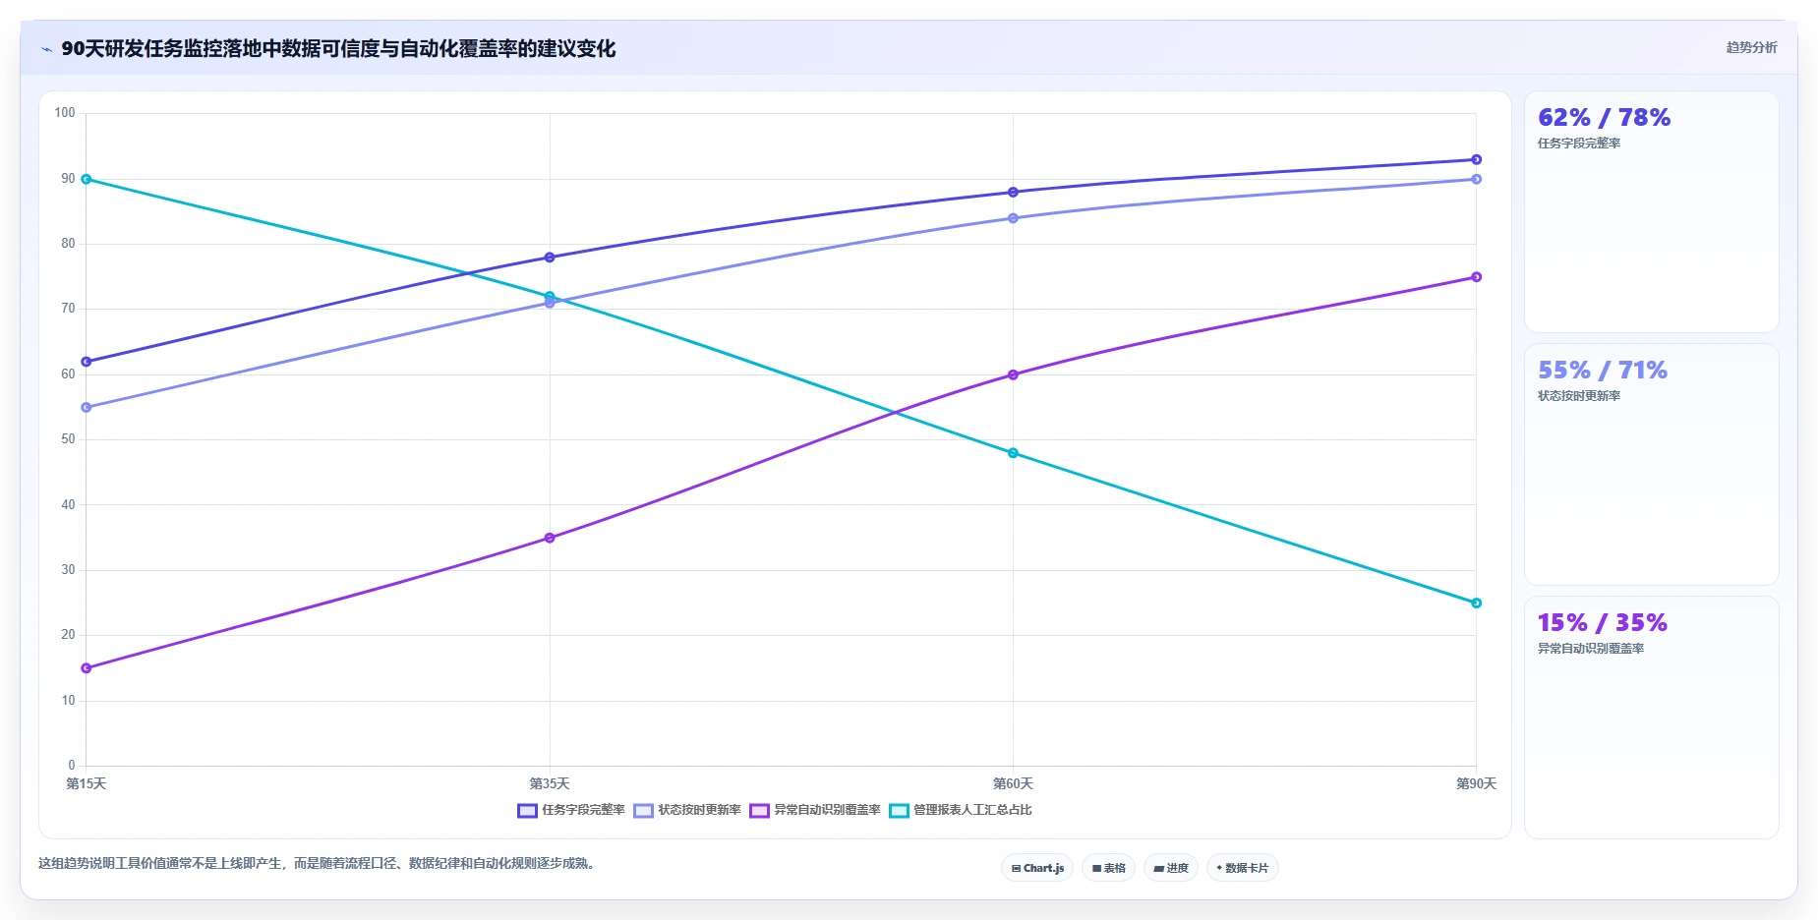The width and height of the screenshot is (1818, 920).
Task: Click 异常自动识别覆盖率 data point at 第35天
Action: coord(550,538)
